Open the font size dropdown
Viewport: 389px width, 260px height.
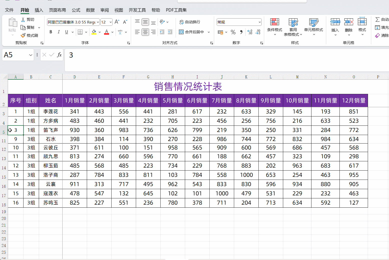tap(111, 22)
